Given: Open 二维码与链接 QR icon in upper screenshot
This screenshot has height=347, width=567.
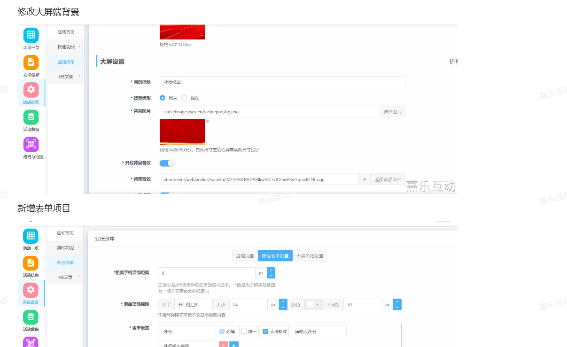Looking at the screenshot, I should click(x=31, y=144).
